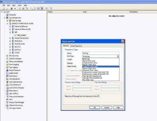Click the Paste toolbar icon
157x121 pixels.
(27, 9)
